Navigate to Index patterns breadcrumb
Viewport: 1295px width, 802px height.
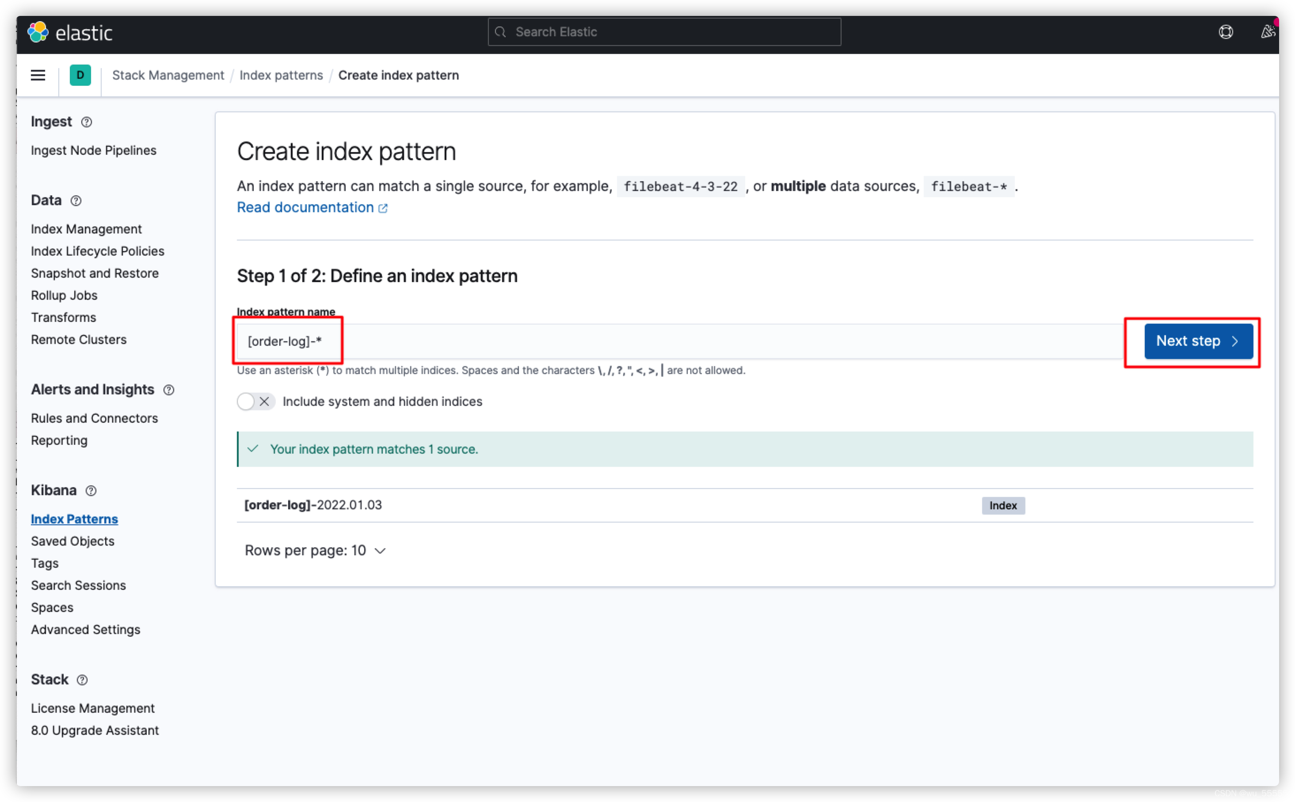click(x=281, y=75)
